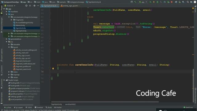Expand the generatedJava folder
Viewport: 197px width, 111px height.
(x=6, y=39)
